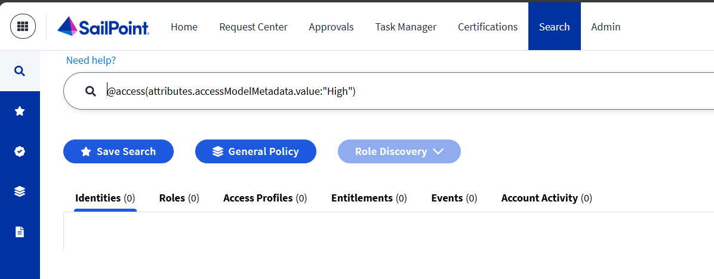The height and width of the screenshot is (279, 714).
Task: Open the Request Center menu
Action: pyautogui.click(x=253, y=27)
